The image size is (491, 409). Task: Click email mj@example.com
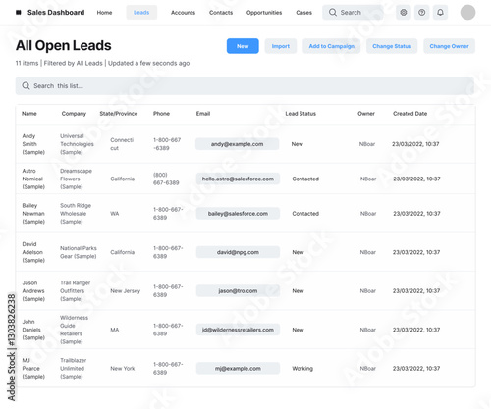238,369
